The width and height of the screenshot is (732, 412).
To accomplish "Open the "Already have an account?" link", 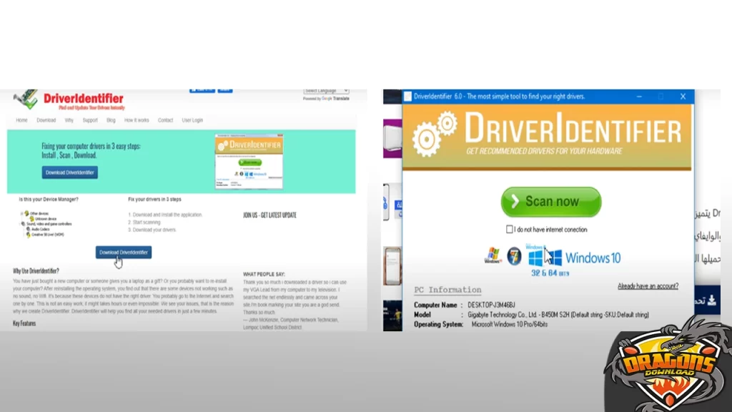I will [x=647, y=285].
